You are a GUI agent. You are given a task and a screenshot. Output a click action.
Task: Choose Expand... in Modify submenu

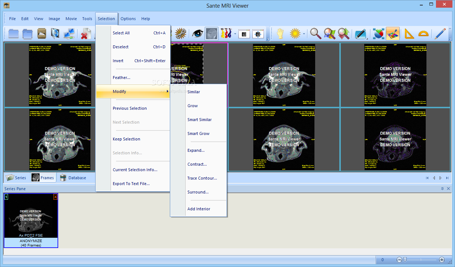coord(199,150)
